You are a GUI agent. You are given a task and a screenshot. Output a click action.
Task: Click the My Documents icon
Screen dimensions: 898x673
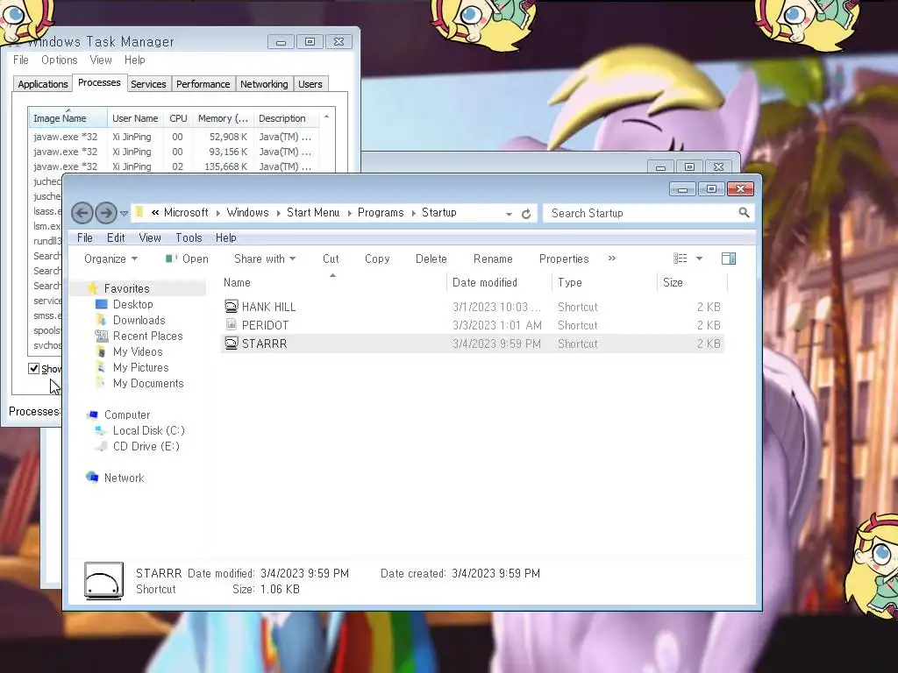tap(102, 383)
